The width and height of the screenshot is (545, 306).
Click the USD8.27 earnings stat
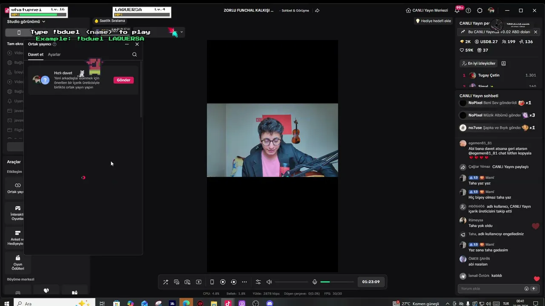486,42
